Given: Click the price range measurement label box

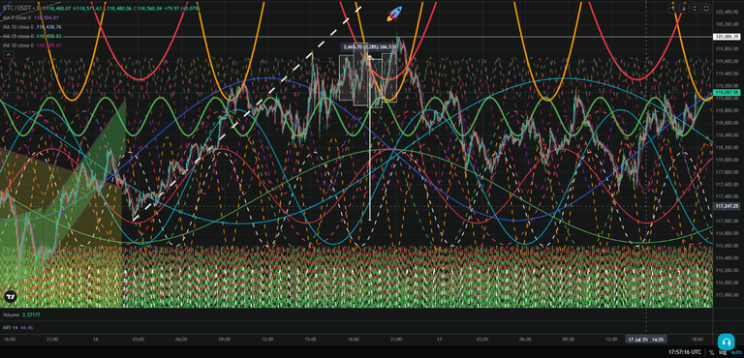Looking at the screenshot, I should 369,47.
